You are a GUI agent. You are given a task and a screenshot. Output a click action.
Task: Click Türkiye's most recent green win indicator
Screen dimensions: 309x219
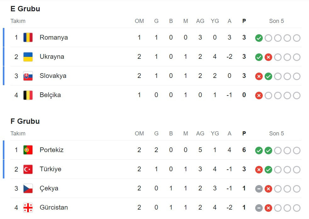[268, 169]
